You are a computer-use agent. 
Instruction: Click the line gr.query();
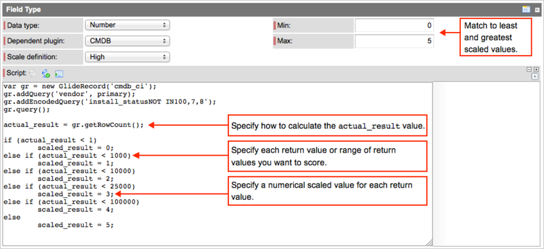click(27, 109)
